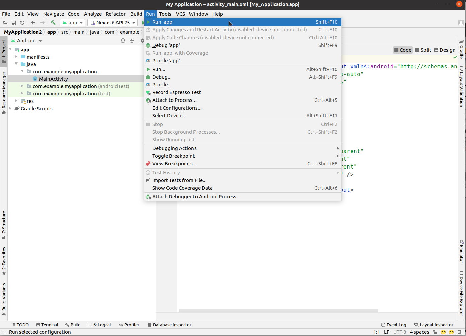
Task: Click the Make Project hammer icon
Action: [53, 23]
